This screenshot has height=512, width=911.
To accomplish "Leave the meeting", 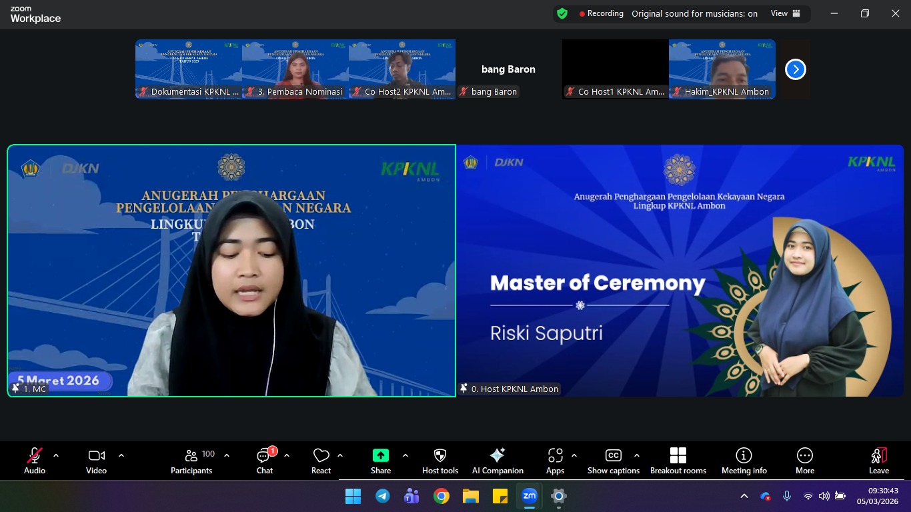I will click(878, 461).
